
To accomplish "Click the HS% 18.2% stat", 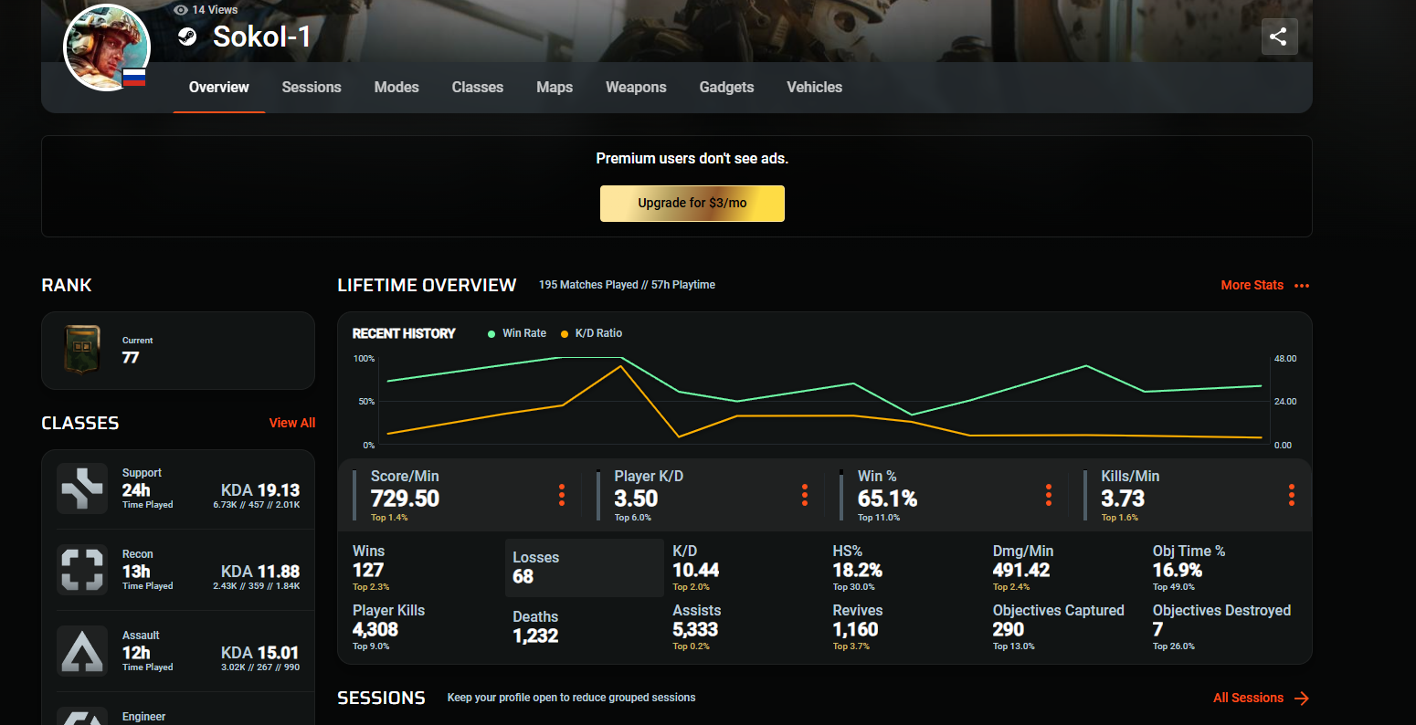I will point(858,568).
